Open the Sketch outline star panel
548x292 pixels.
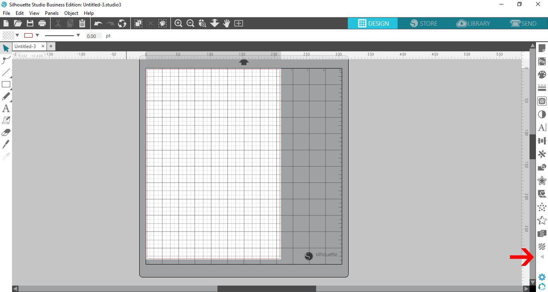tap(542, 220)
